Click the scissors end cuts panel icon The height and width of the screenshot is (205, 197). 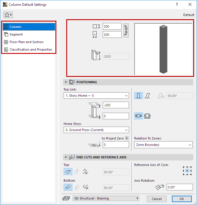[x=72, y=157]
